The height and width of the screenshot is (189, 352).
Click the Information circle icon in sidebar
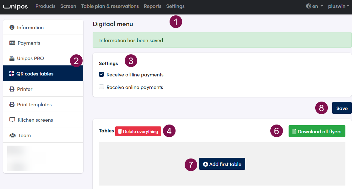click(12, 27)
